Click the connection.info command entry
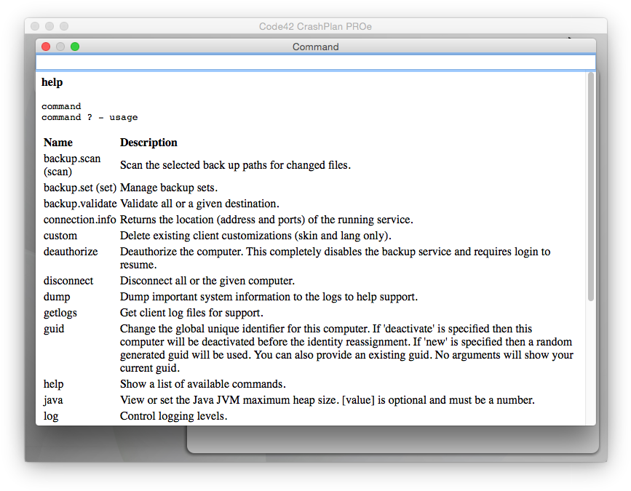 [79, 219]
